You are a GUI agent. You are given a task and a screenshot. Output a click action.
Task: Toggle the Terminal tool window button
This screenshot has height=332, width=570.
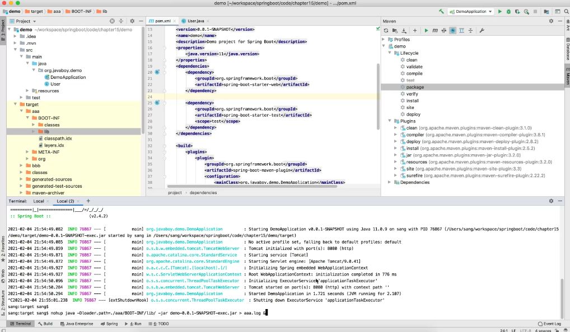click(x=20, y=324)
